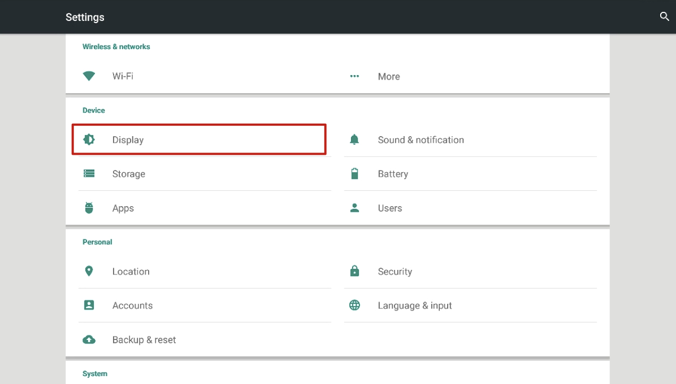The image size is (676, 384).
Task: Click the Backup & reset cloud icon
Action: 89,340
